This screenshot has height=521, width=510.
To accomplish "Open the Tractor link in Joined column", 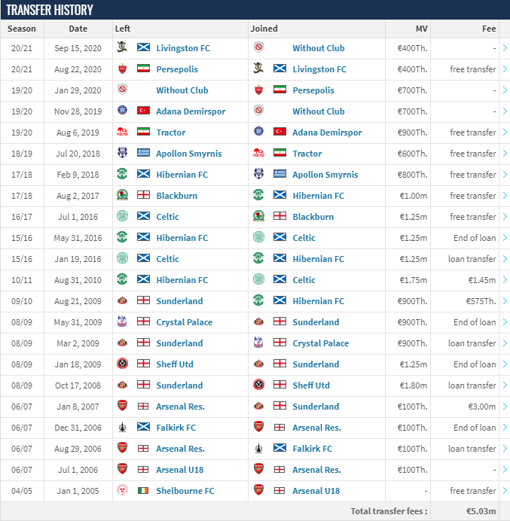I will (307, 153).
